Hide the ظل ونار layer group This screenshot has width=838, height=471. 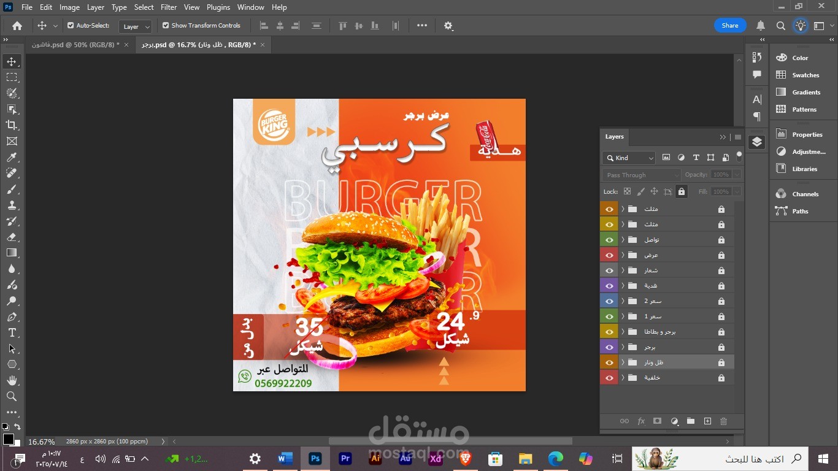tap(609, 362)
